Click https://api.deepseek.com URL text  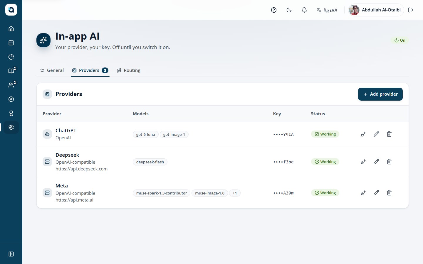[82, 169]
